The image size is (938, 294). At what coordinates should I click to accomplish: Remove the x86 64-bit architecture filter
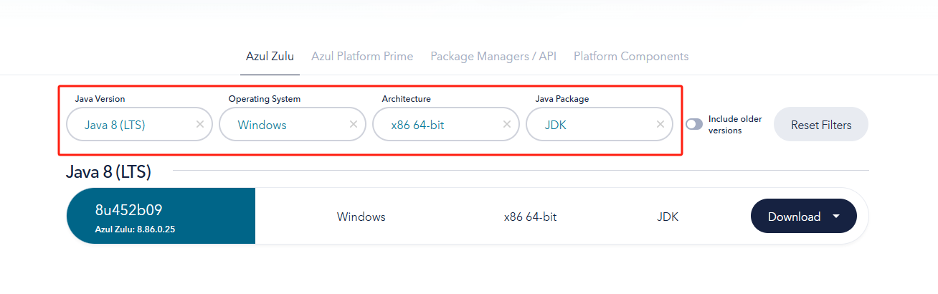(x=506, y=124)
